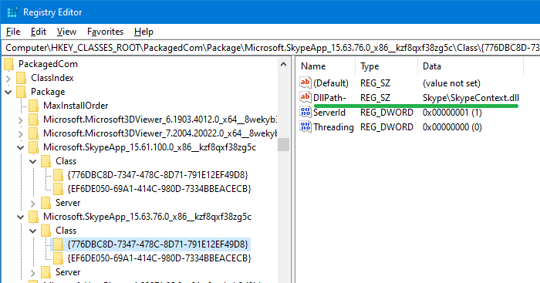Select the ClassIndex key
Image resolution: width=540 pixels, height=283 pixels.
click(52, 78)
